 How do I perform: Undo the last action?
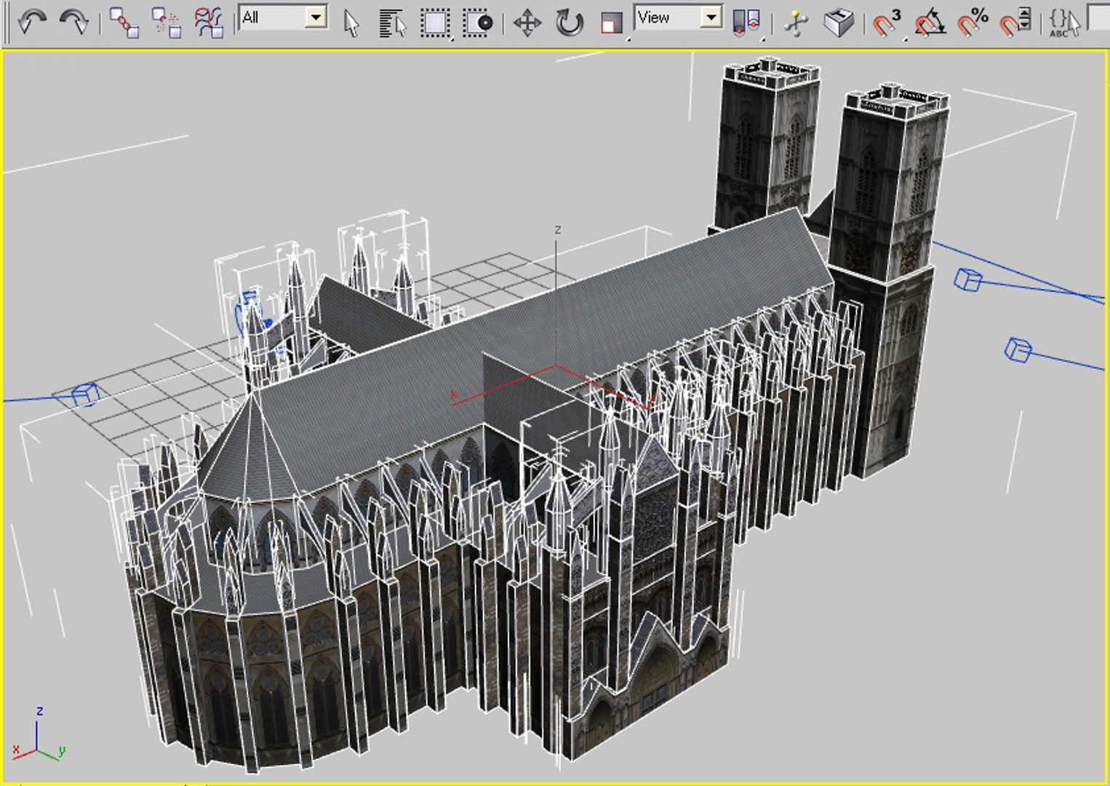click(32, 22)
